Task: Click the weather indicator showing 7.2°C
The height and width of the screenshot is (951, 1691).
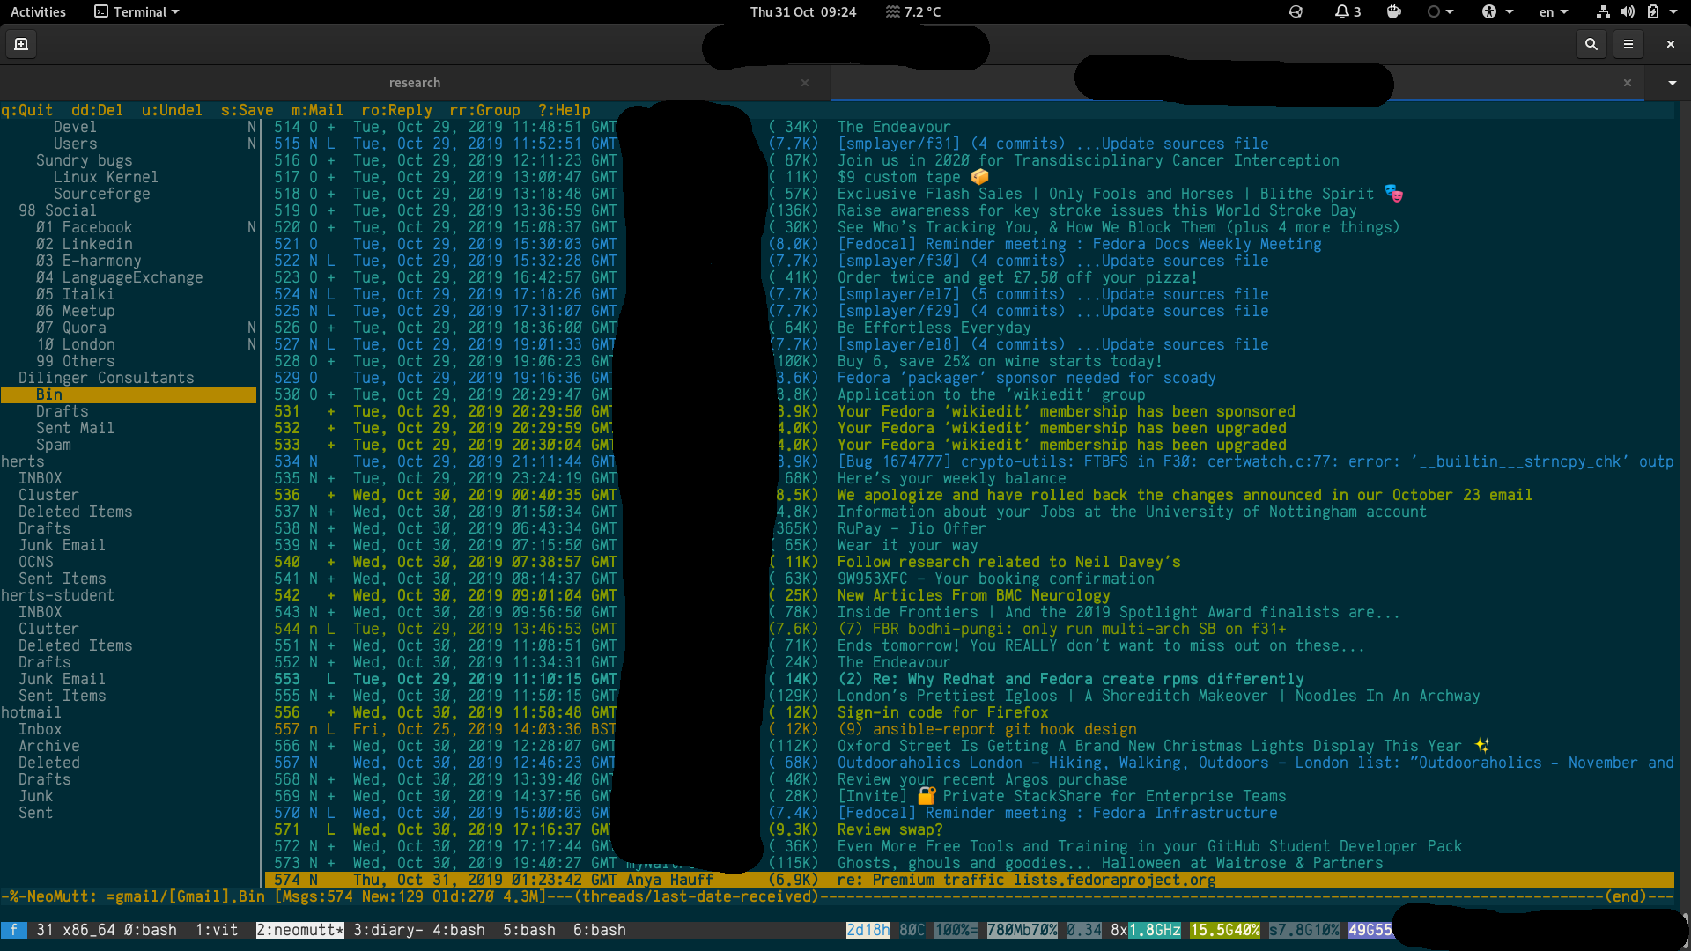Action: pyautogui.click(x=913, y=12)
